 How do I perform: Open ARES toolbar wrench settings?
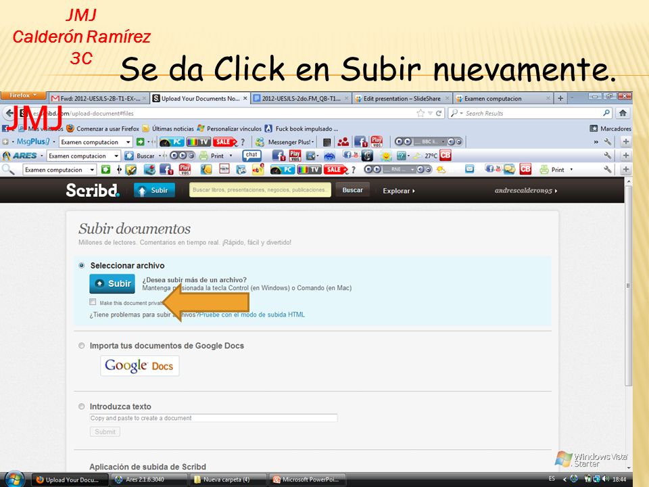tap(607, 156)
